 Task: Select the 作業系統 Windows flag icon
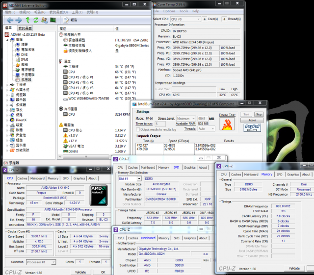(x=12, y=90)
